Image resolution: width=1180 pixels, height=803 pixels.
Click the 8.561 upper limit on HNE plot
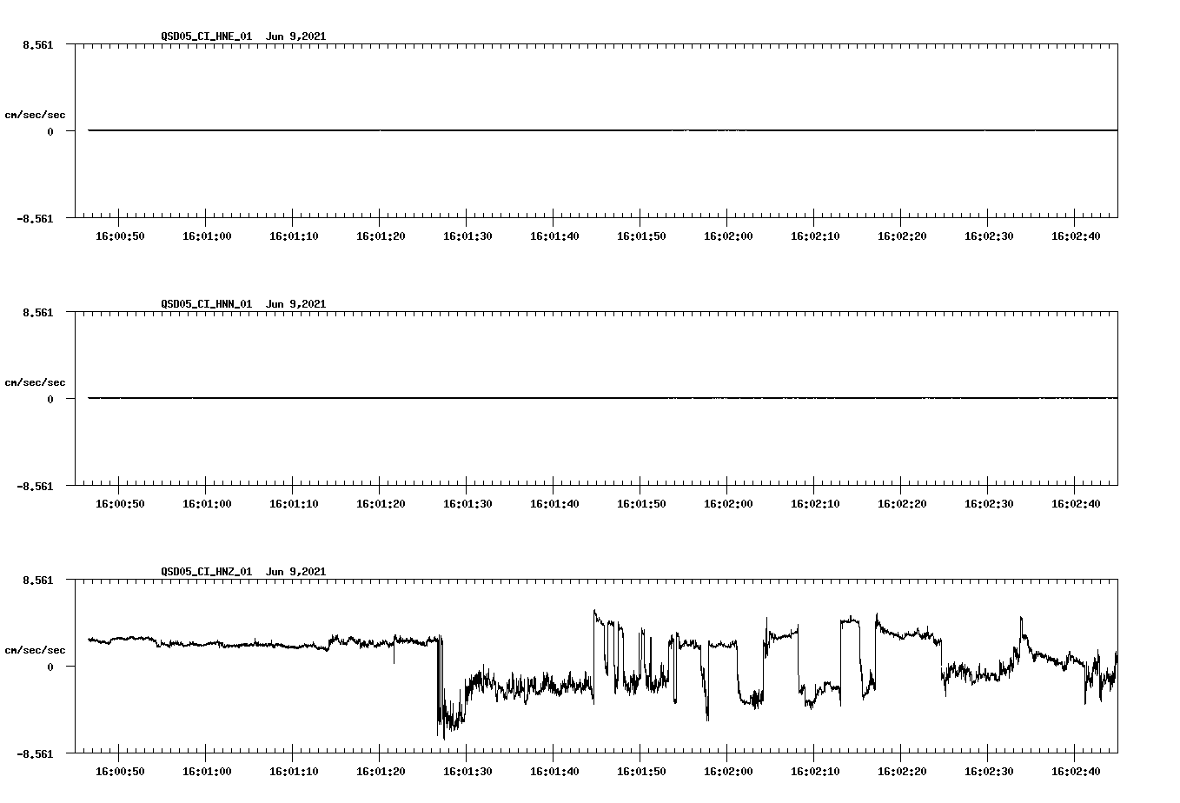point(38,44)
